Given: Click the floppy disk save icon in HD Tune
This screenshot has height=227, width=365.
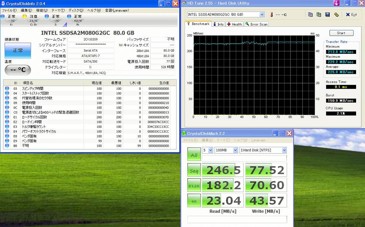Looking at the screenshot, I should [x=327, y=14].
